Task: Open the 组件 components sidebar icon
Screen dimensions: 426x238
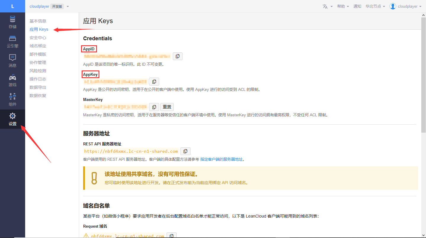Action: click(12, 100)
